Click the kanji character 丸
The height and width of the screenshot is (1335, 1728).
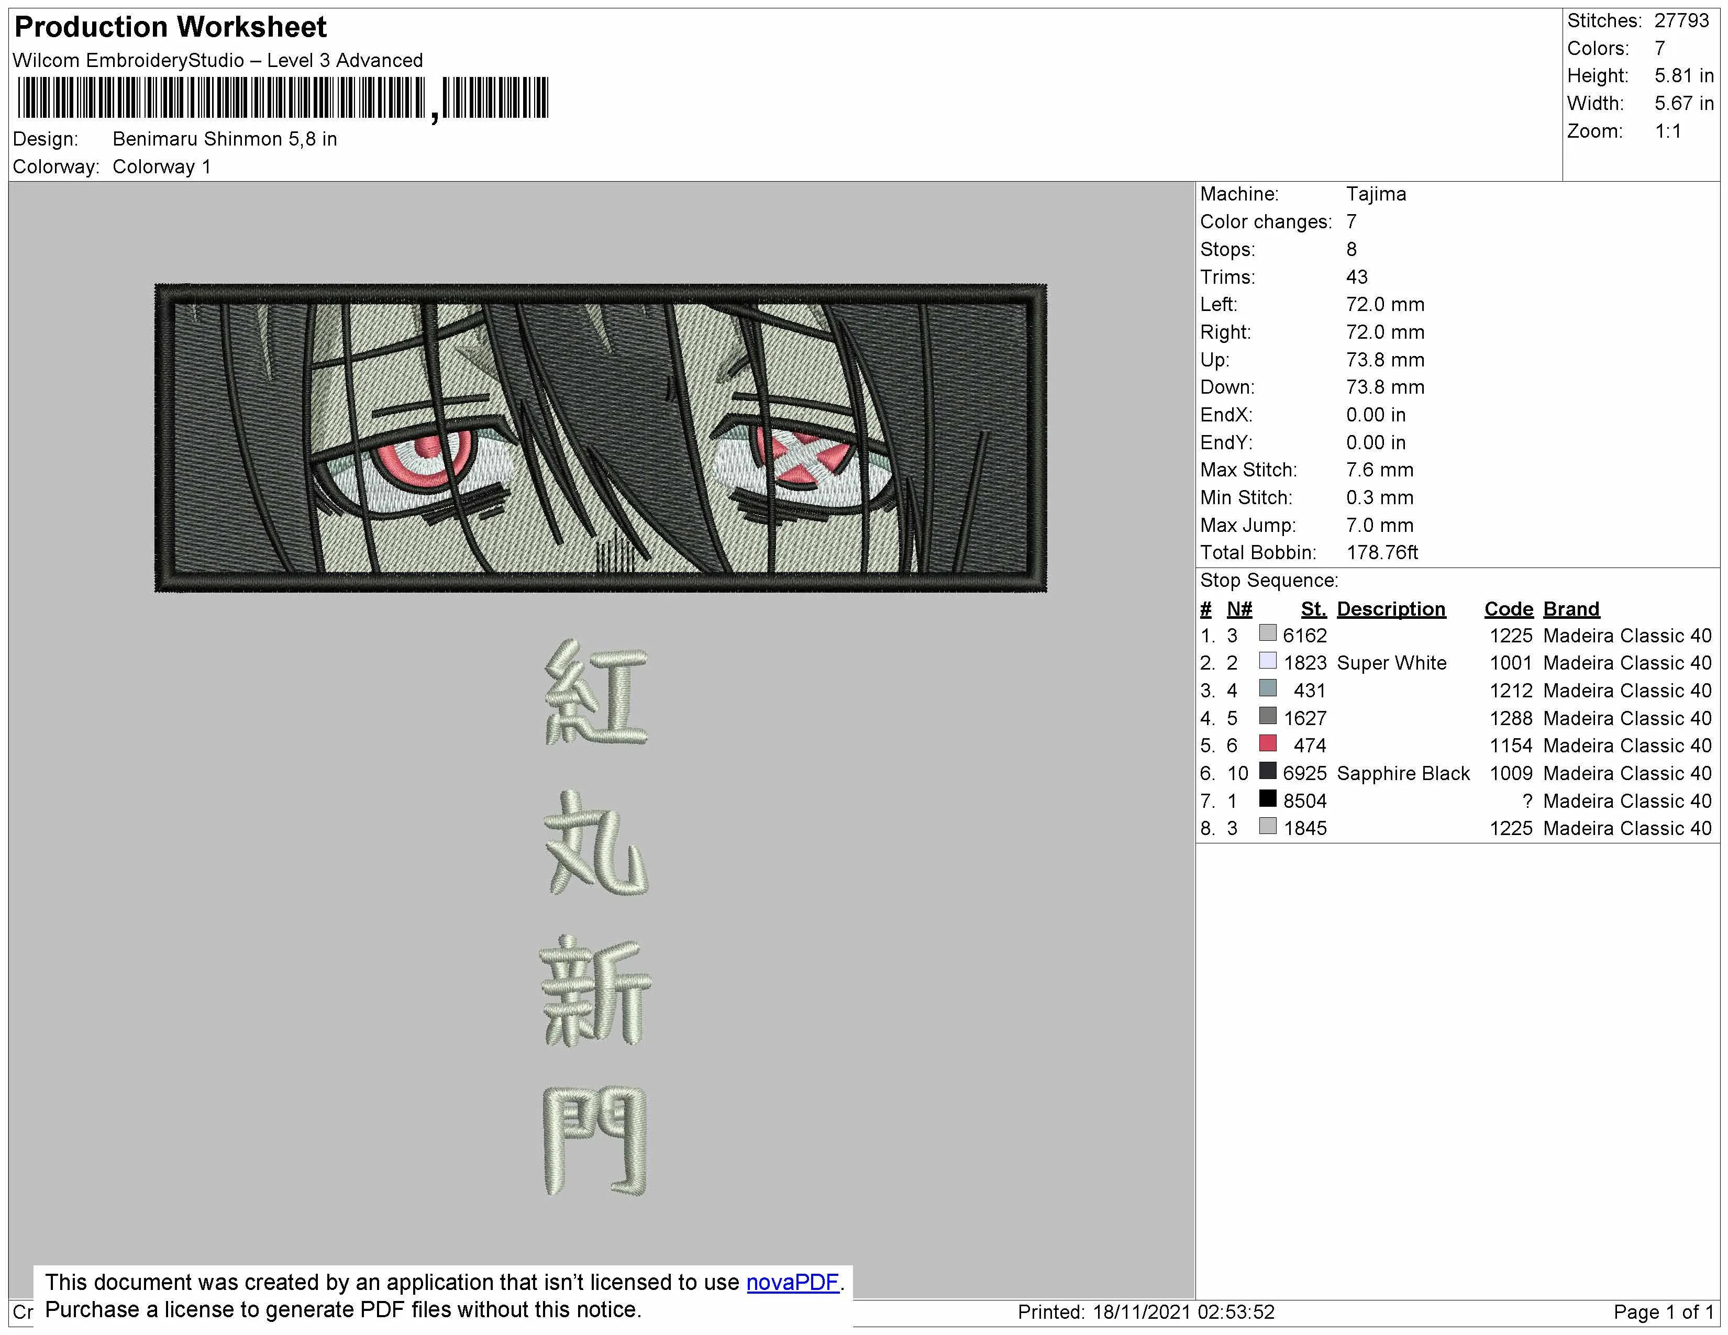596,842
